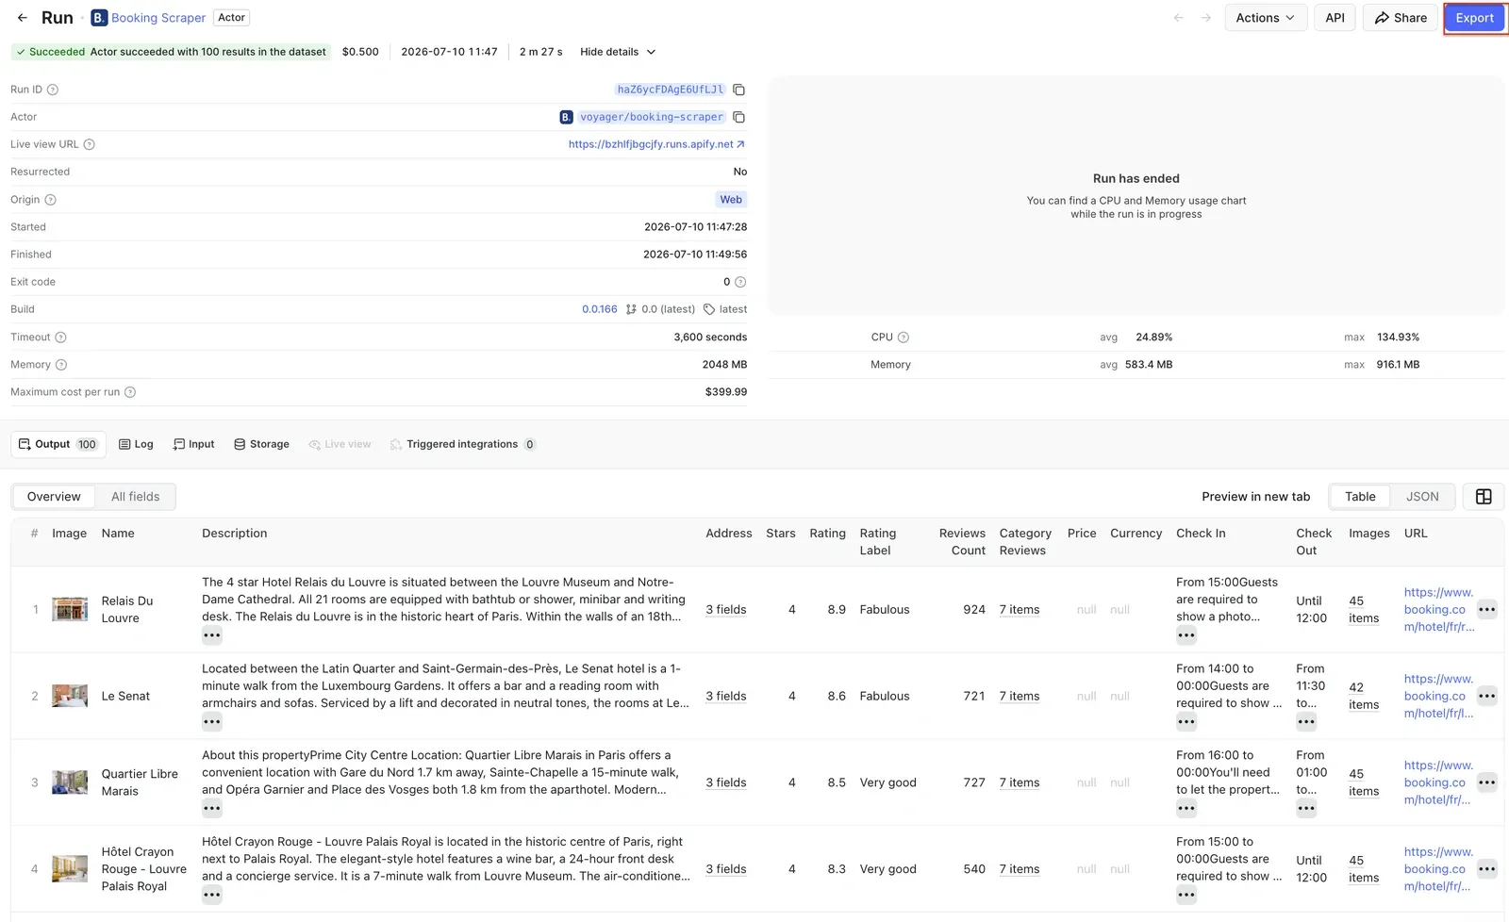Screen dimensions: 1509x922
Task: Switch to the Input tab
Action: click(x=193, y=444)
